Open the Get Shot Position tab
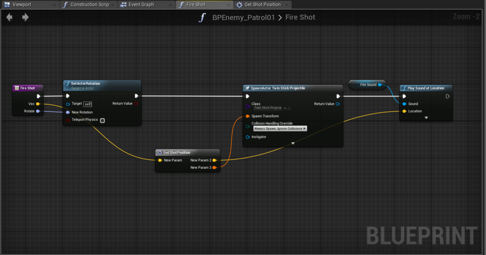The image size is (486, 255). [262, 5]
